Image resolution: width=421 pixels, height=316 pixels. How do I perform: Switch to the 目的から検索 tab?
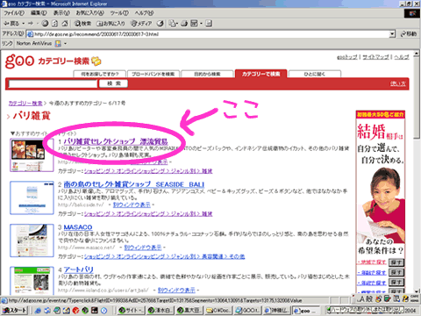click(207, 74)
